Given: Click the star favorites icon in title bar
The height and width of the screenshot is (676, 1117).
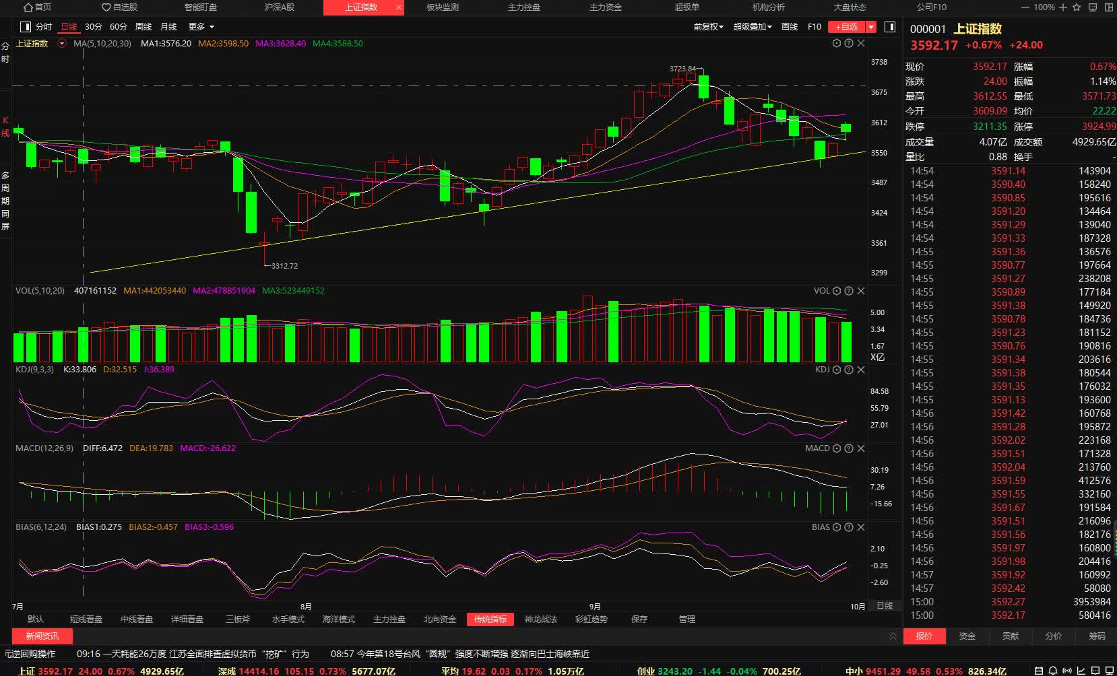Looking at the screenshot, I should (1077, 7).
